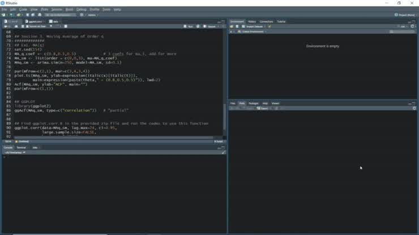
Task: Switch to the History tab
Action: point(252,21)
